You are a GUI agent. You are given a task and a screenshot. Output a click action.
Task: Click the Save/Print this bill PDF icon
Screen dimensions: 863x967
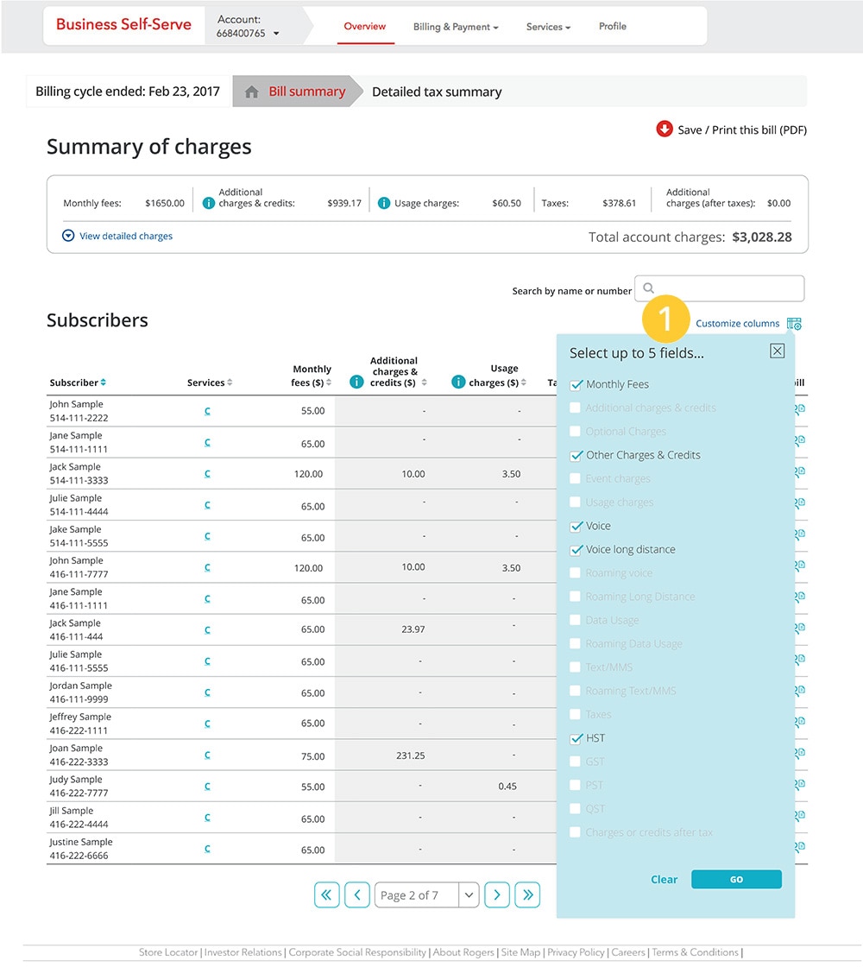tap(664, 130)
